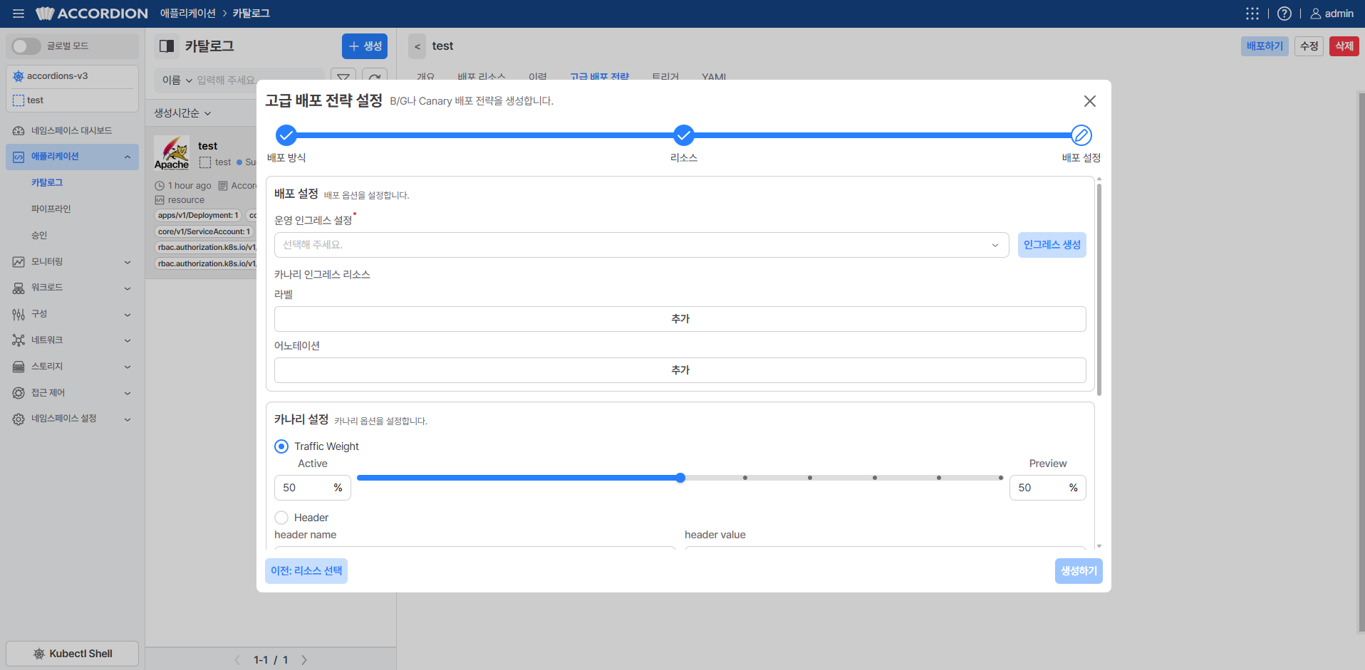Screen dimensions: 1365x670
Task: Click the workload icon in sidebar
Action: point(19,288)
